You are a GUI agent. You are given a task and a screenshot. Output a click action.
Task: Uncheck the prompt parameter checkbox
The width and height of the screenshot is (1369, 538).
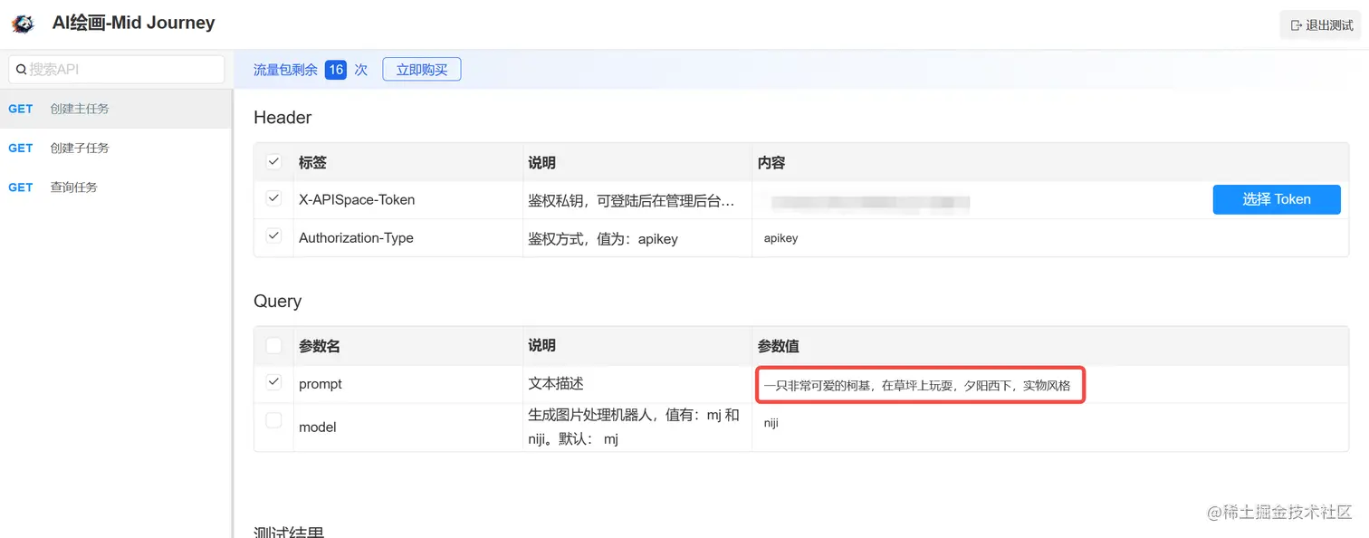[273, 382]
